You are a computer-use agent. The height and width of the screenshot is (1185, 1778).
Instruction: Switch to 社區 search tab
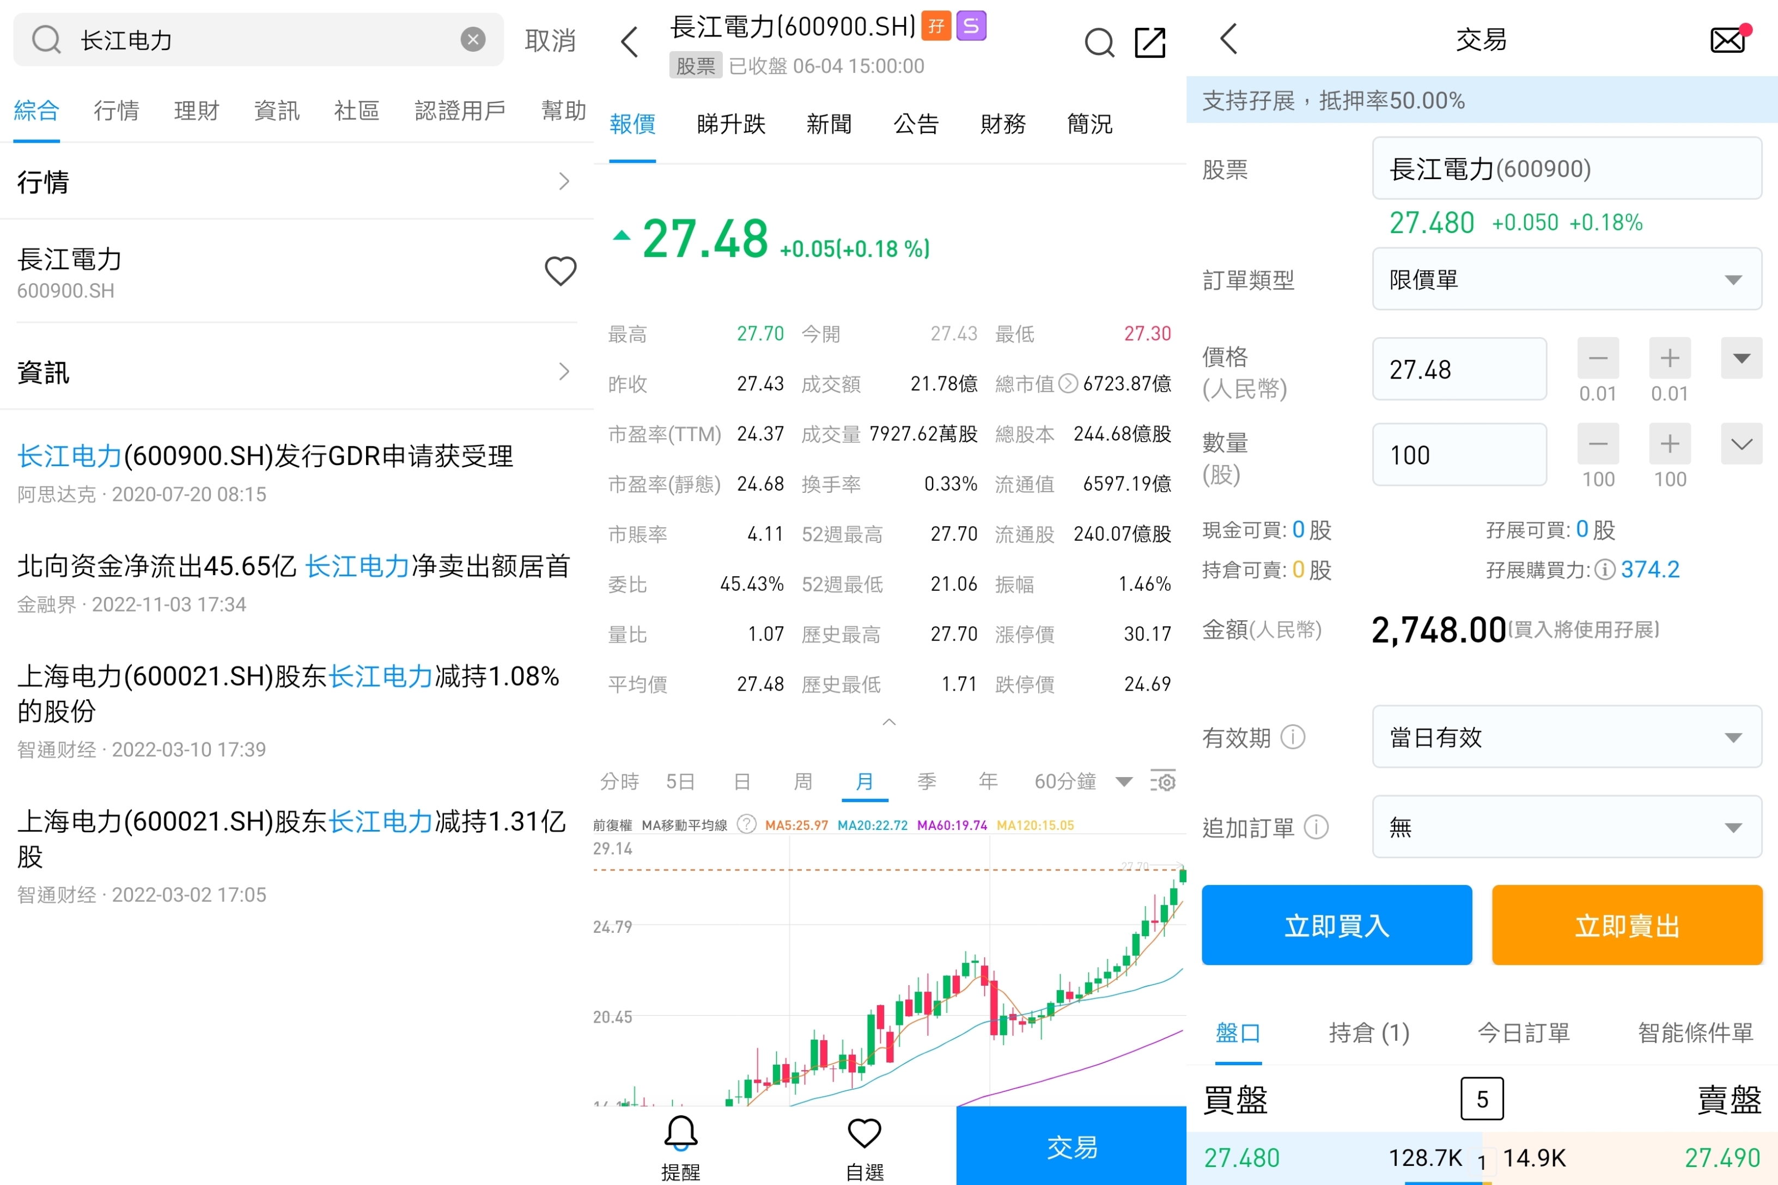click(357, 111)
